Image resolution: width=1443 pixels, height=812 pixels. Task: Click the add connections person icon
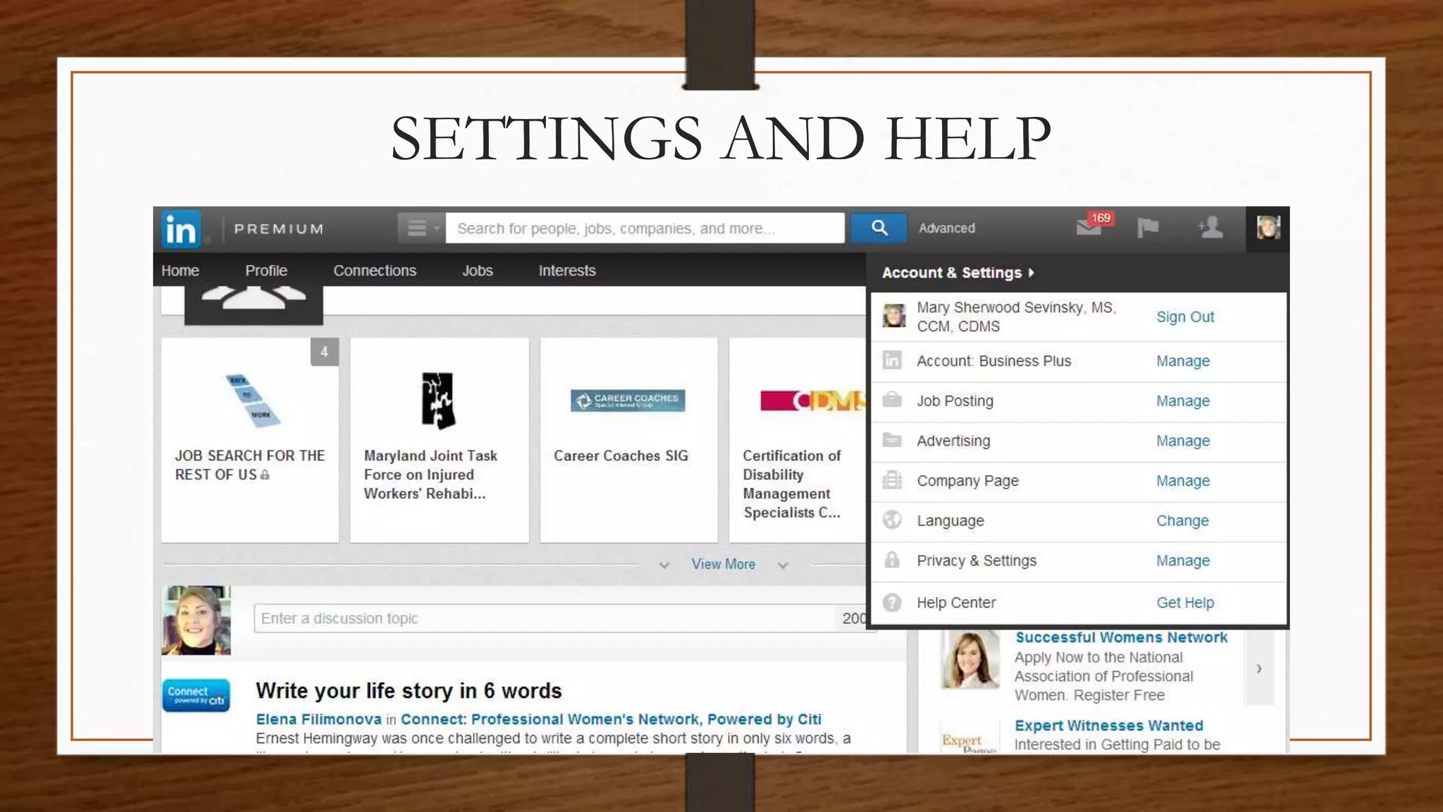[1210, 228]
